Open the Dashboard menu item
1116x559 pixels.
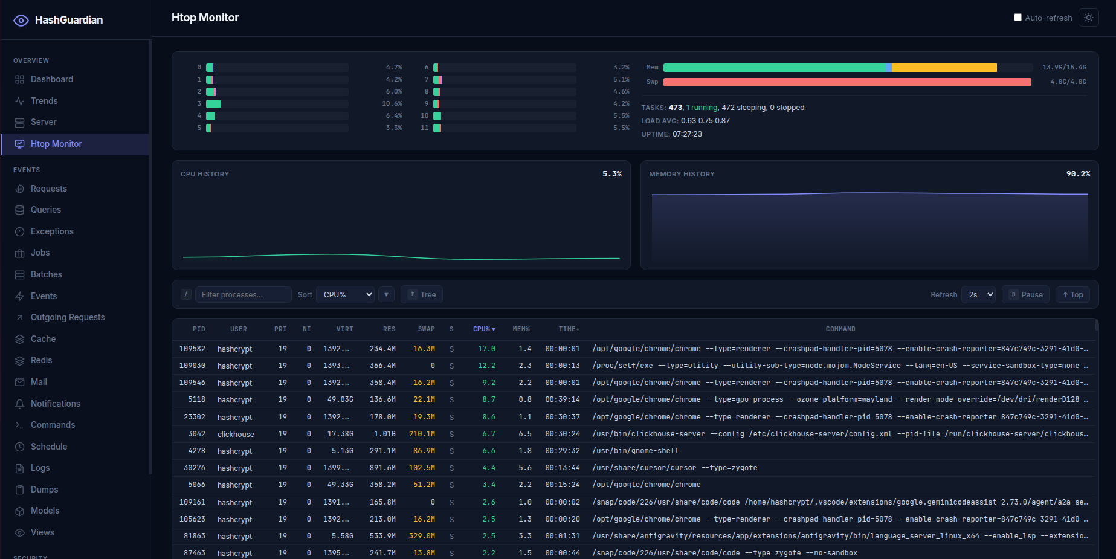tap(75, 79)
